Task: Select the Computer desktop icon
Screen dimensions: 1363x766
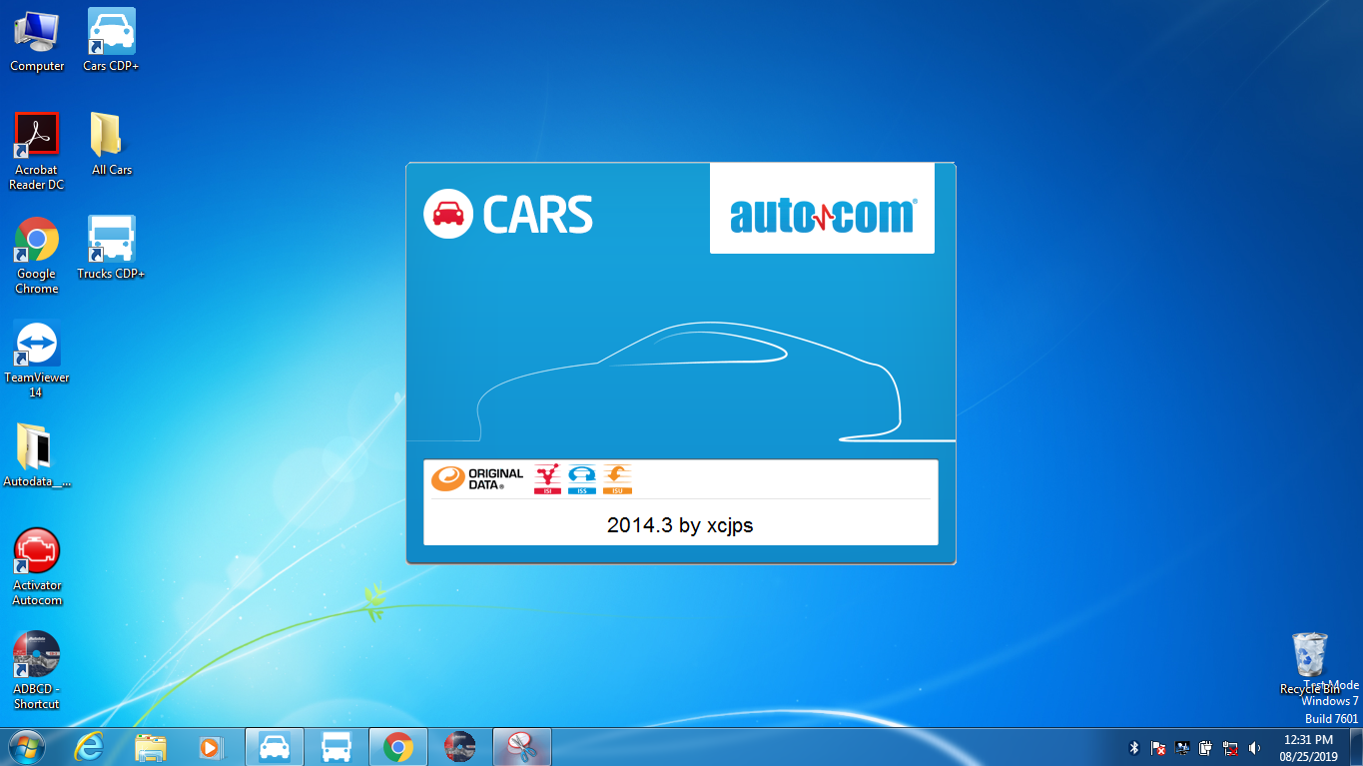Action: (x=37, y=41)
